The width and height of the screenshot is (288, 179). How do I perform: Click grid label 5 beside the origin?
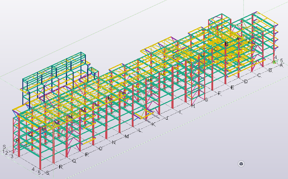point(281,60)
